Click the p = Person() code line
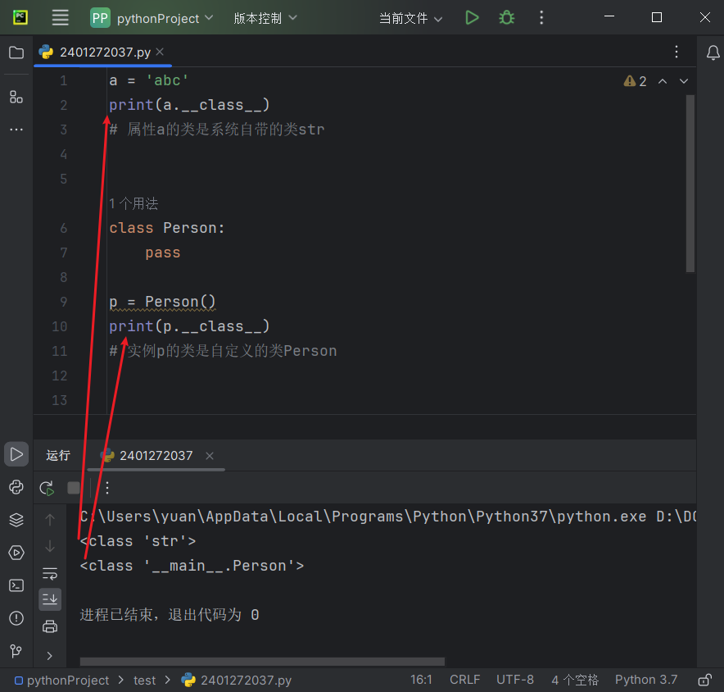 pyautogui.click(x=162, y=302)
